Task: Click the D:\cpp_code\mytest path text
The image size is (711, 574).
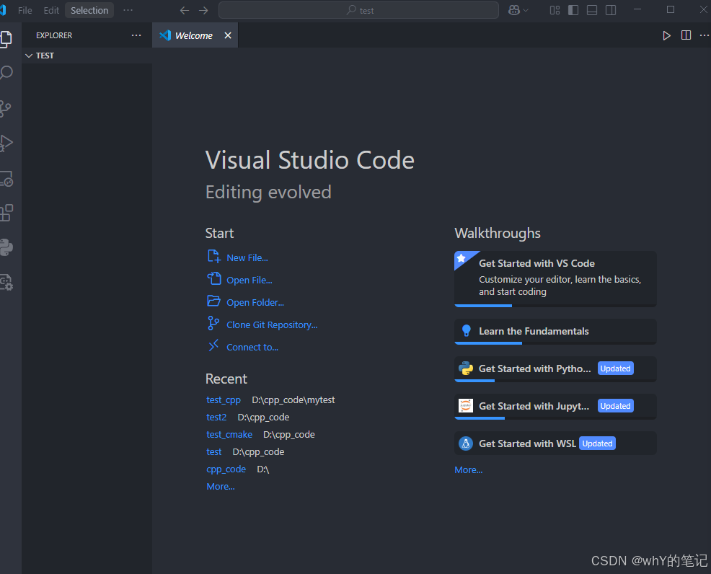Action: pyautogui.click(x=293, y=400)
